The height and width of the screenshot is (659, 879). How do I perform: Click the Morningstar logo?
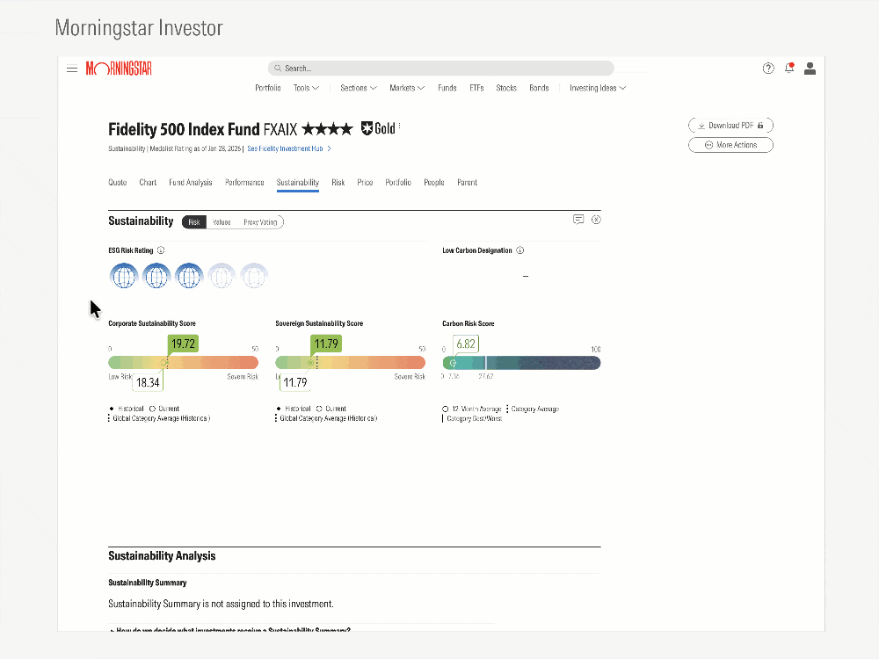pyautogui.click(x=119, y=69)
